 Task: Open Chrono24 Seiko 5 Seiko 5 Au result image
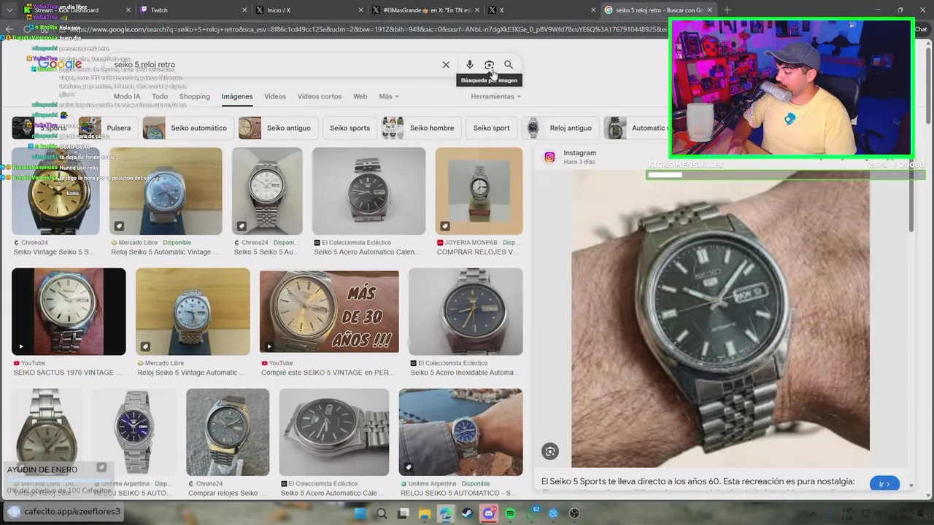267,191
